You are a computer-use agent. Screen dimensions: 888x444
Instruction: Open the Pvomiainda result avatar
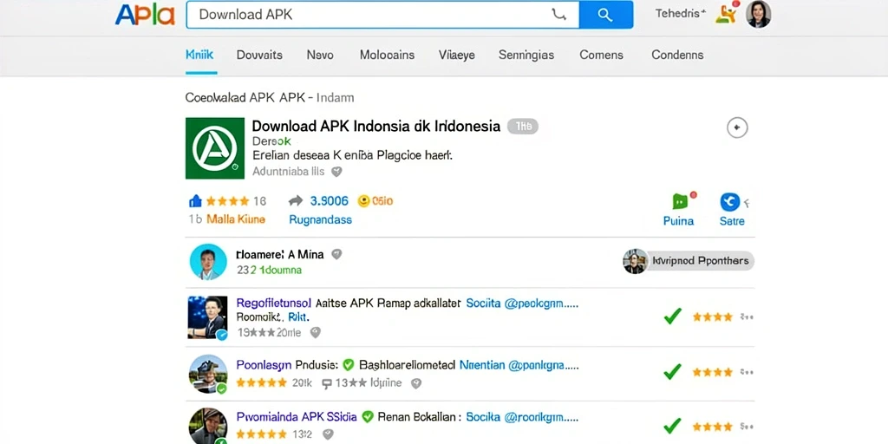[x=208, y=426]
